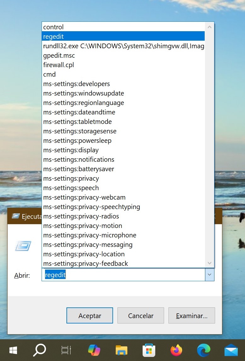The height and width of the screenshot is (361, 245).
Task: Select 'control' from the history list
Action: click(x=123, y=27)
